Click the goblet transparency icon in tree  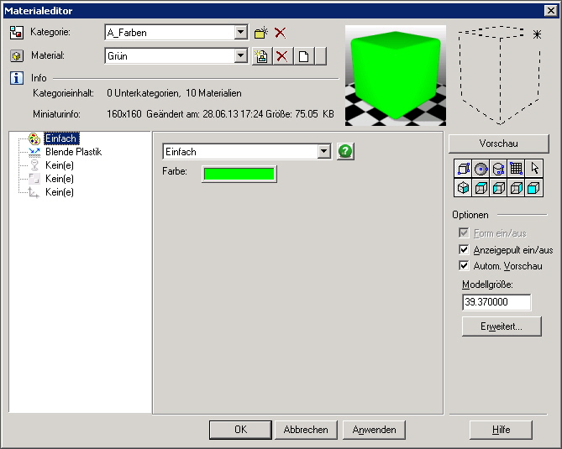pos(34,165)
